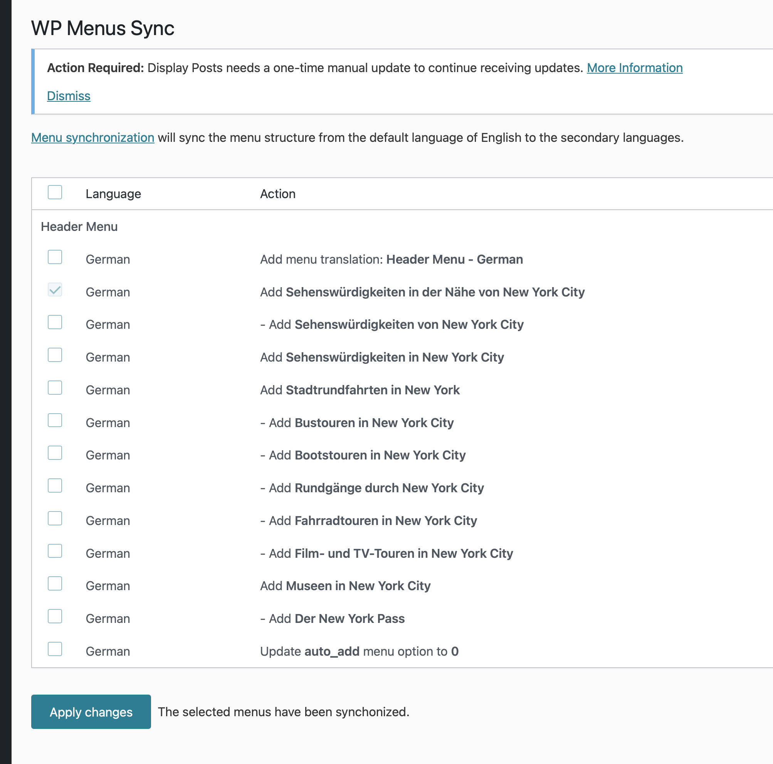Check the Sehenswürdigkeiten in New York City row
Image resolution: width=773 pixels, height=764 pixels.
point(55,355)
